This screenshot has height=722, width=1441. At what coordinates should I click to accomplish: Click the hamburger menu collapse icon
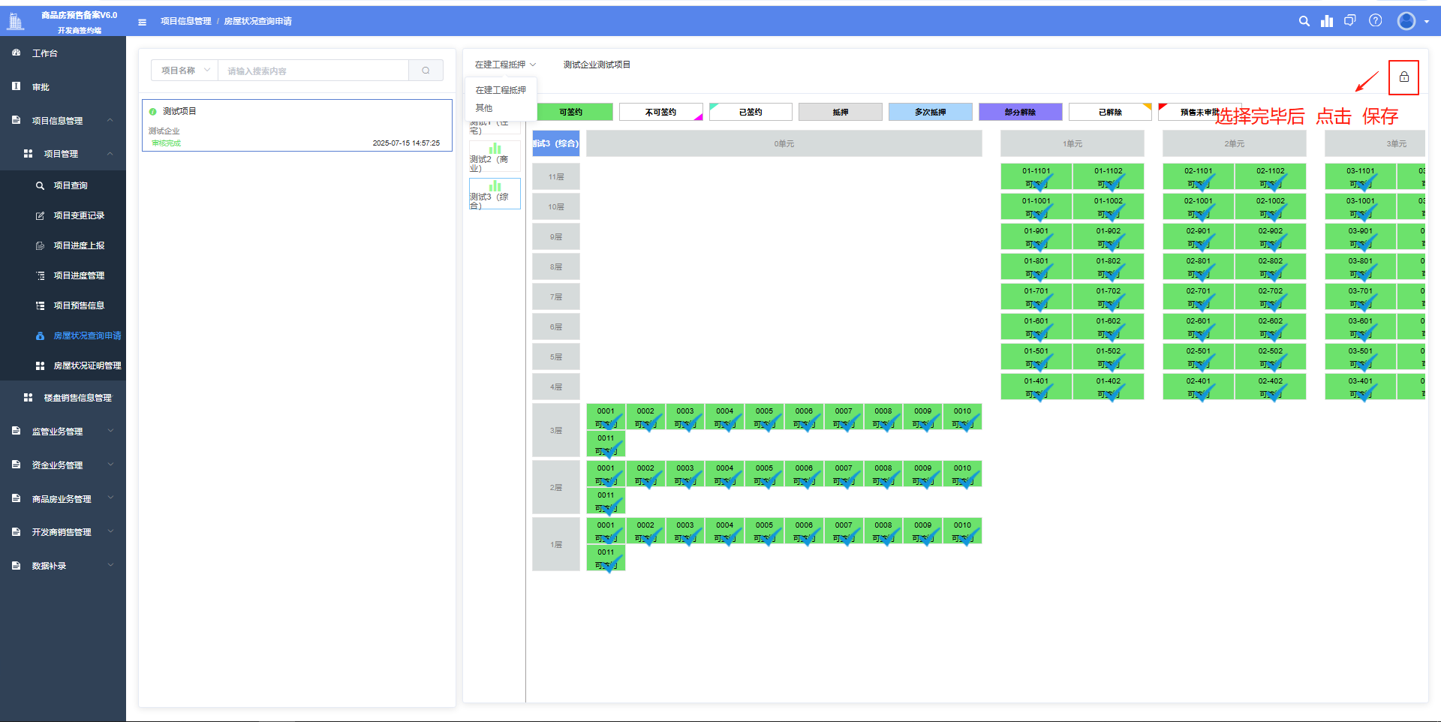(142, 22)
